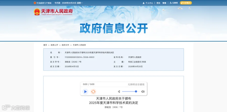Screen dimensions: 227x112
Task: Open 个人中心 in the top bar
Action: tap(149, 3)
